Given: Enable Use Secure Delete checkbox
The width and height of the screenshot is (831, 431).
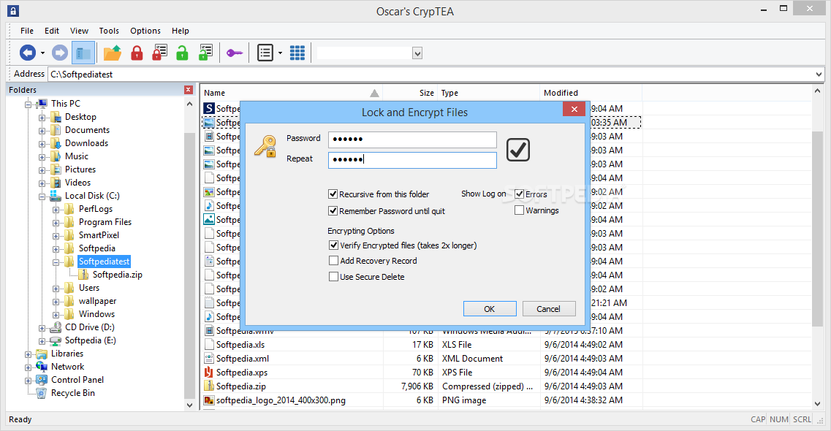Looking at the screenshot, I should 333,276.
